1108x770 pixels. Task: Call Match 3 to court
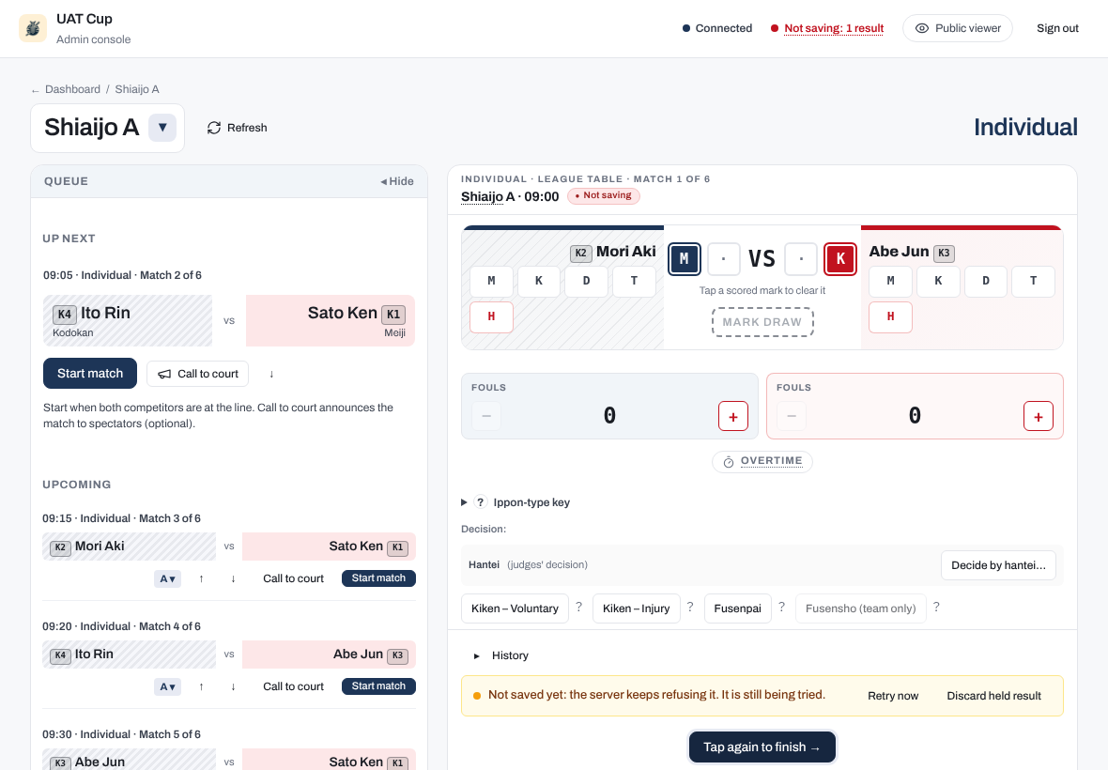[x=293, y=578]
